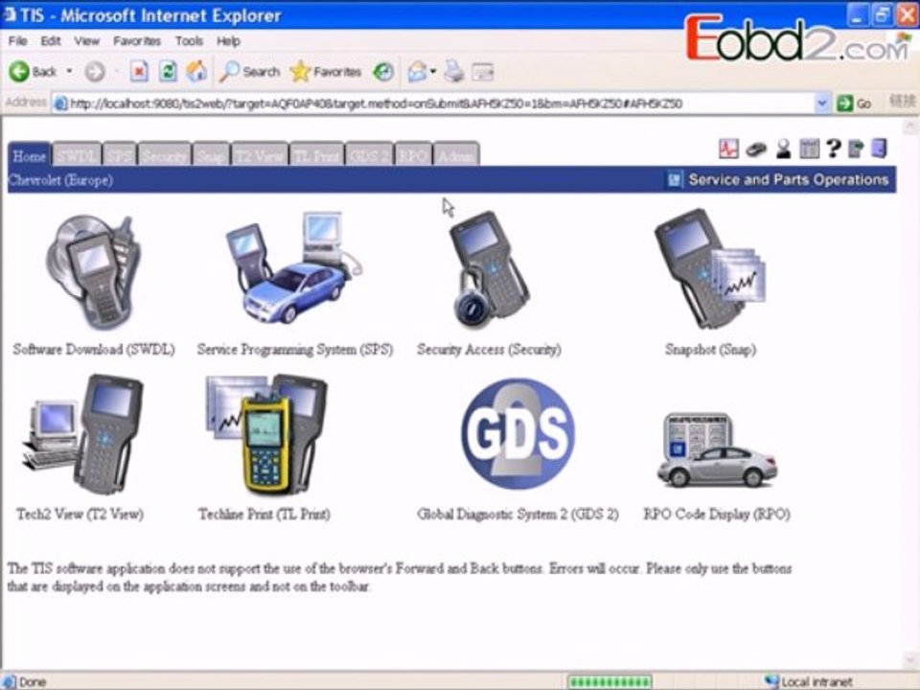This screenshot has height=690, width=920.
Task: Switch to the TL Print tab
Action: pos(317,155)
